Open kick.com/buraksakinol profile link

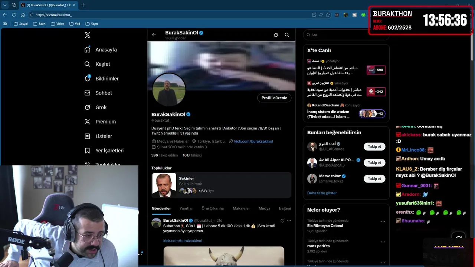[253, 141]
